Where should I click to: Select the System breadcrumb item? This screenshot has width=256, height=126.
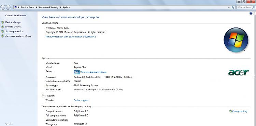click(x=66, y=7)
